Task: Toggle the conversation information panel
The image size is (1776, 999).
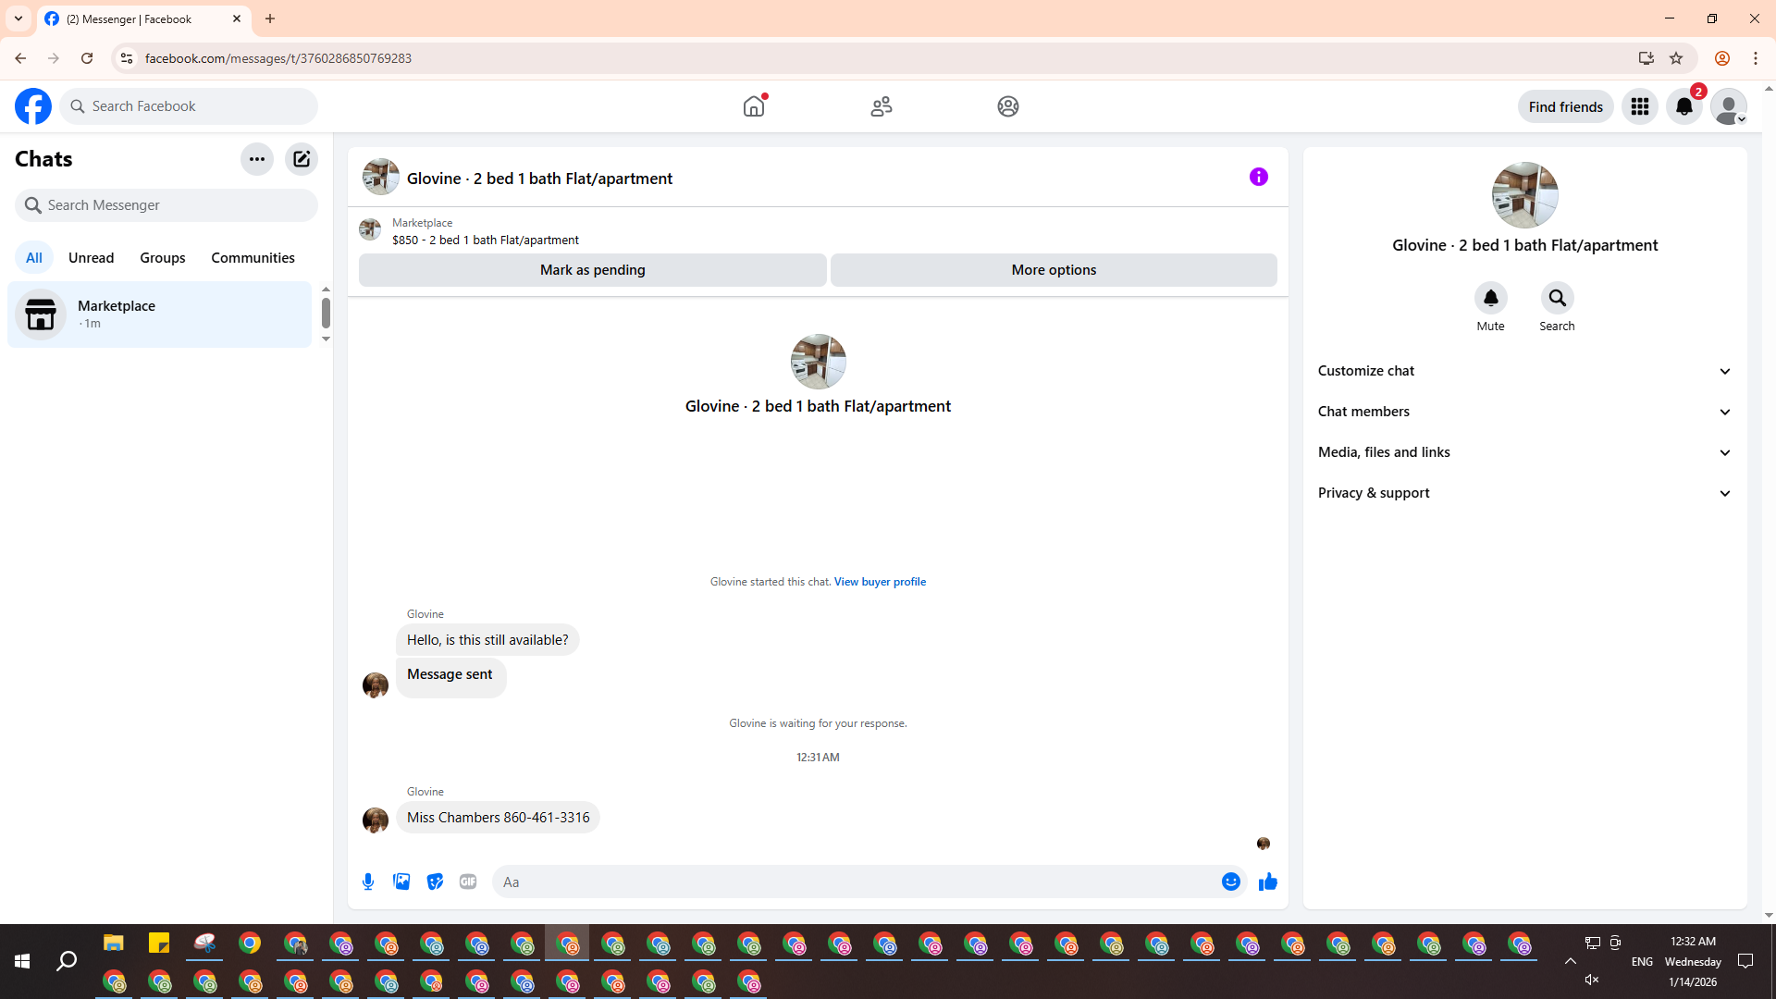Action: pos(1258,177)
